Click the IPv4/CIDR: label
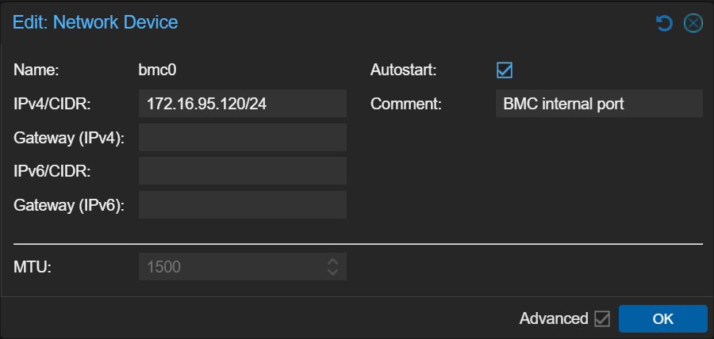 [52, 104]
